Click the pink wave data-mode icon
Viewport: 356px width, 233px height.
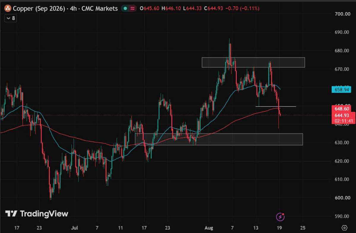133,9
